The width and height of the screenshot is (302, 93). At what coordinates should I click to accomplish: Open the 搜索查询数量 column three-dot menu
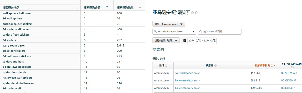pyautogui.click(x=144, y=7)
